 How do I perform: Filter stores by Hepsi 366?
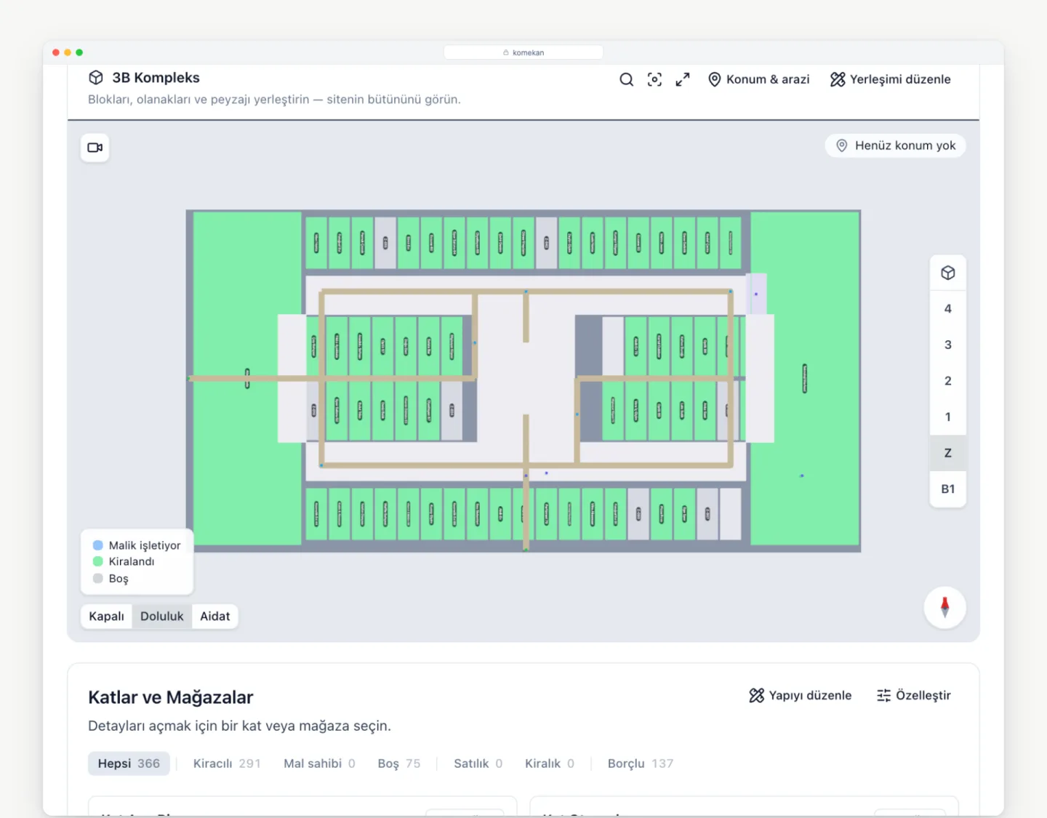coord(129,763)
